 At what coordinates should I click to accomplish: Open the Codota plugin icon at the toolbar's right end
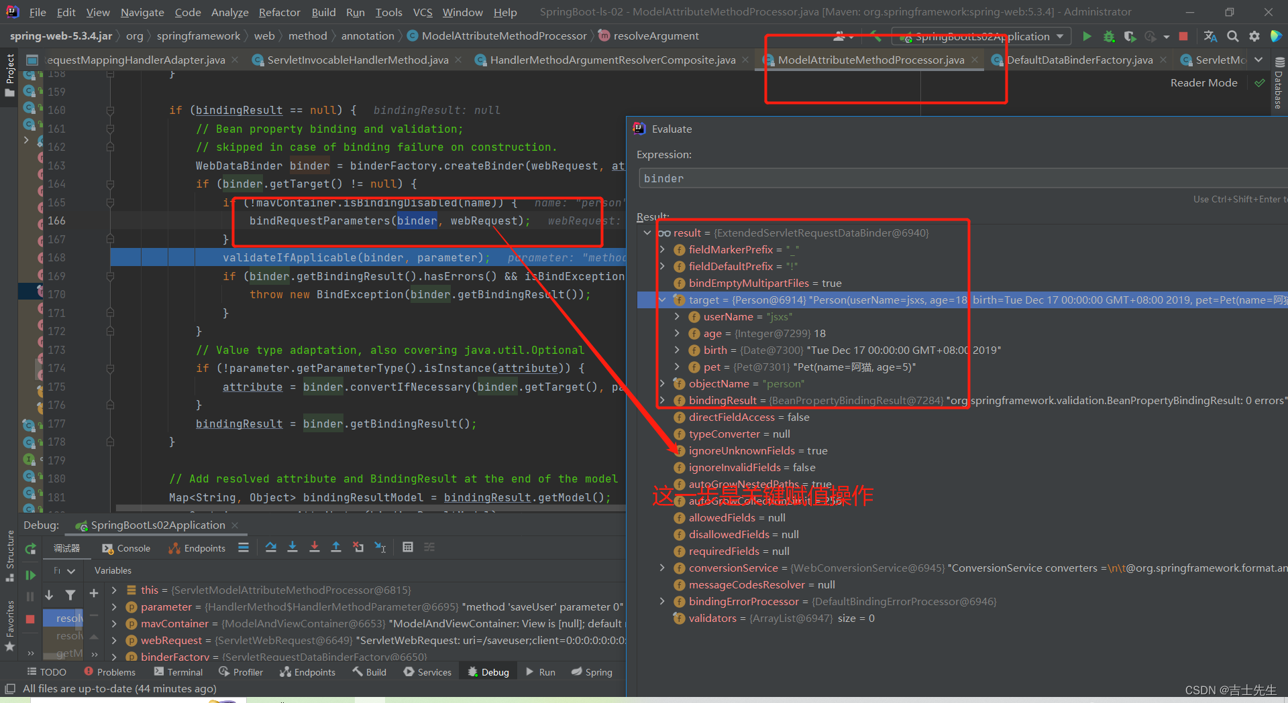click(1276, 36)
